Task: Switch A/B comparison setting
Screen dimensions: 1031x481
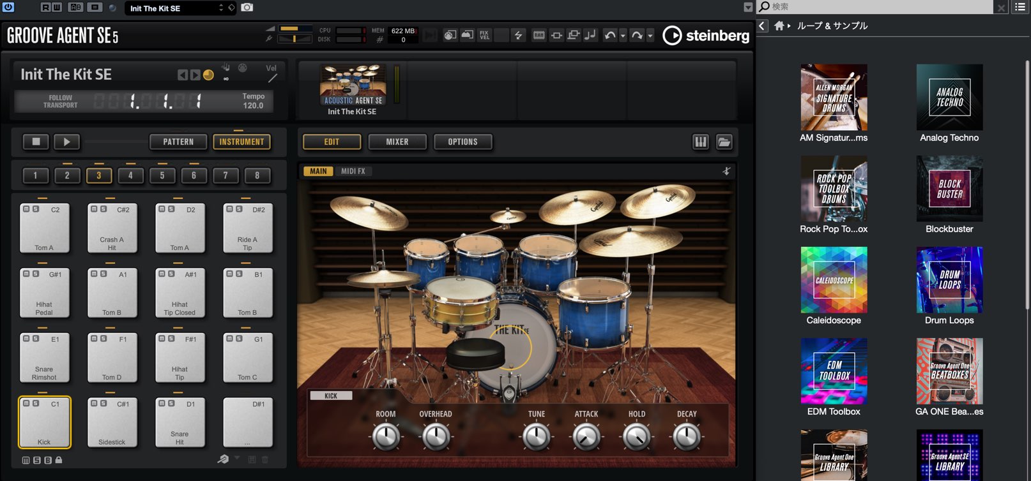Action: [76, 8]
